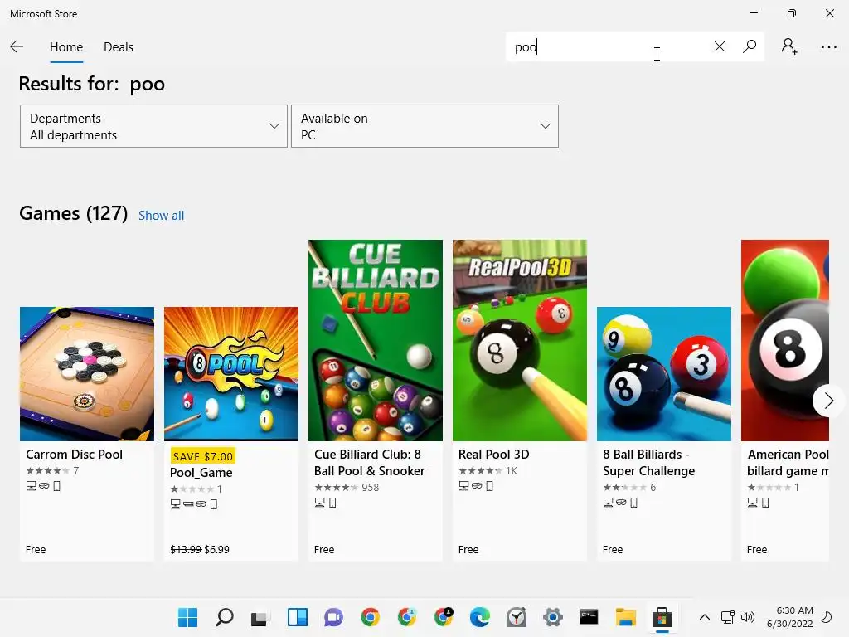Run search with the magnifier icon
Image resolution: width=849 pixels, height=637 pixels.
point(750,46)
